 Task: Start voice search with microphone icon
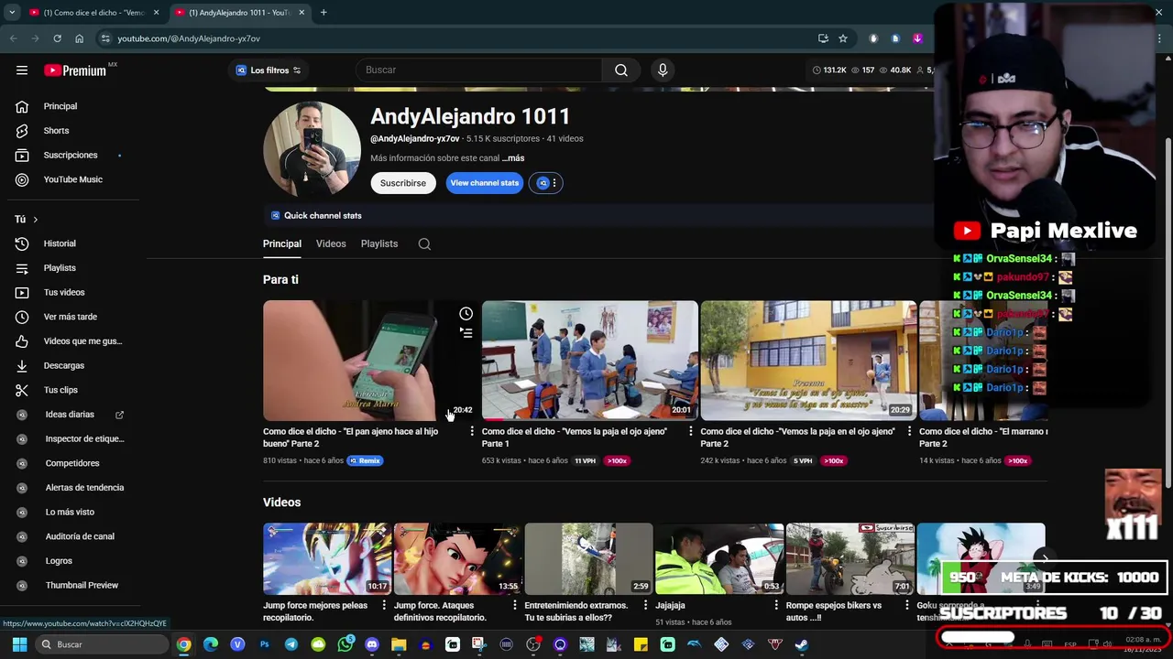coord(663,70)
